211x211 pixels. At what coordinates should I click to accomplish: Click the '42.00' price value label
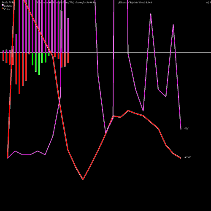coord(188,157)
